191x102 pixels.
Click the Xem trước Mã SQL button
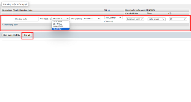(11, 35)
